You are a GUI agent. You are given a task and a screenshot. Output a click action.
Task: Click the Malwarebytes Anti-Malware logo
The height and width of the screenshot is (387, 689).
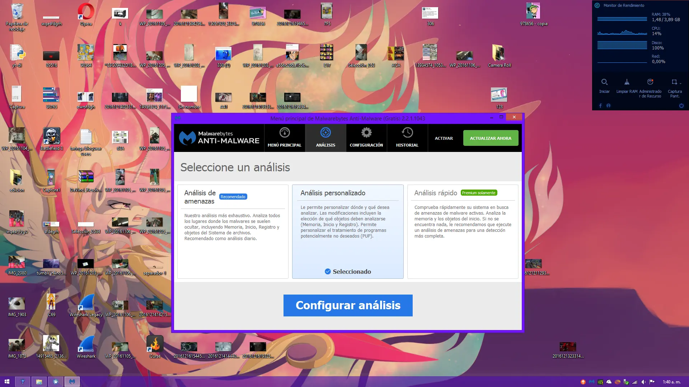(x=219, y=138)
